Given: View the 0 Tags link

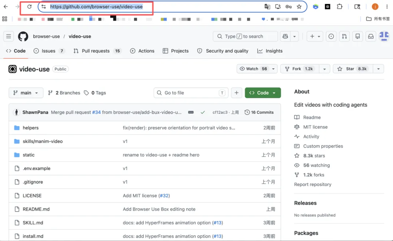Looking at the screenshot, I should pyautogui.click(x=95, y=93).
